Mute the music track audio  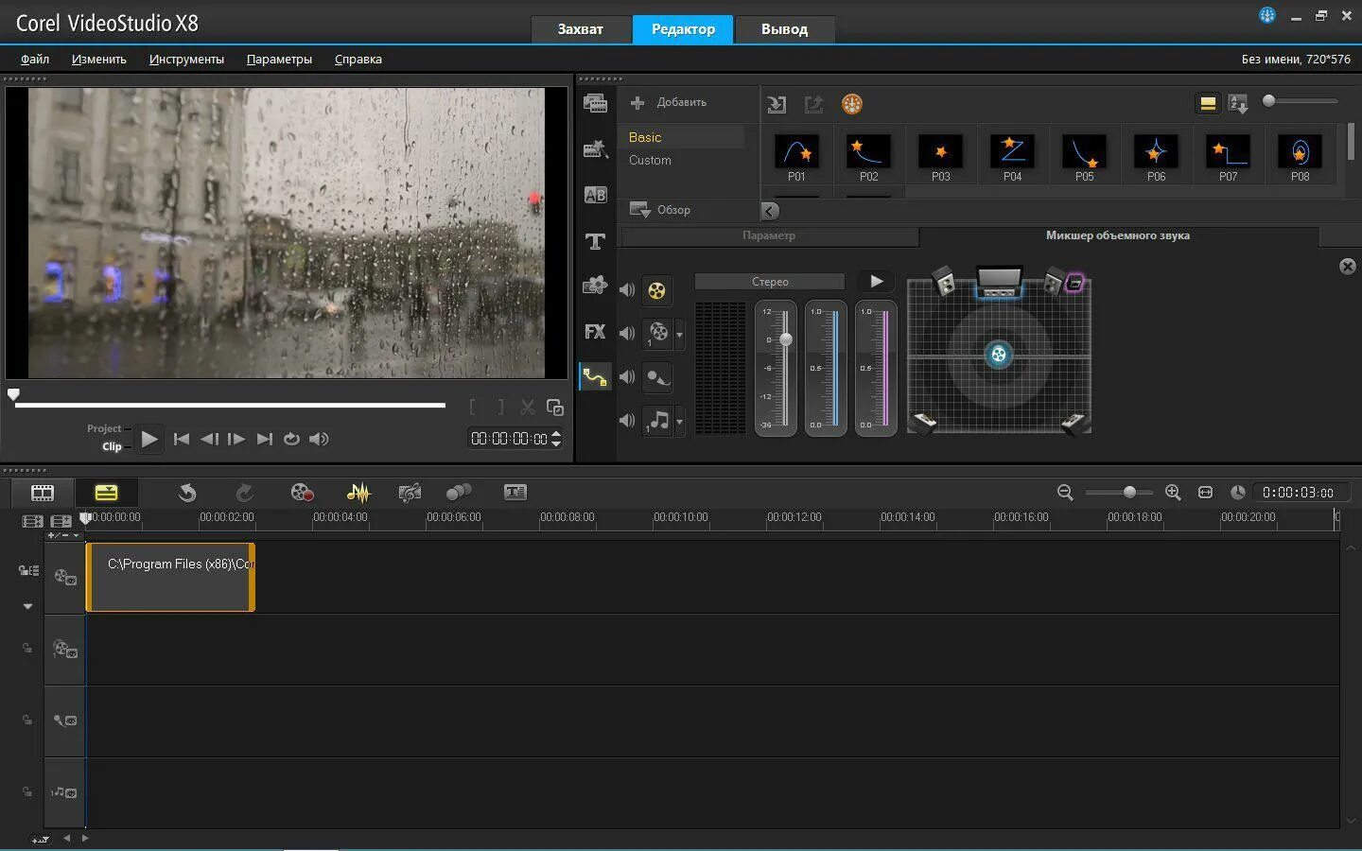click(627, 420)
